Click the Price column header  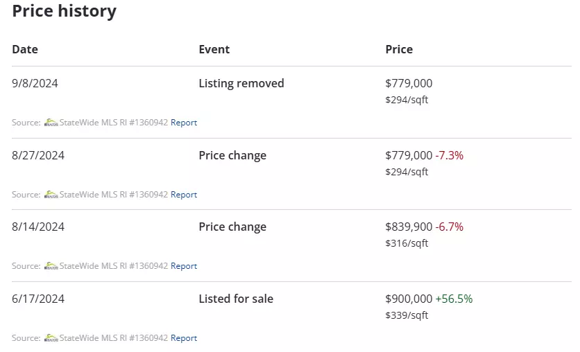click(399, 49)
